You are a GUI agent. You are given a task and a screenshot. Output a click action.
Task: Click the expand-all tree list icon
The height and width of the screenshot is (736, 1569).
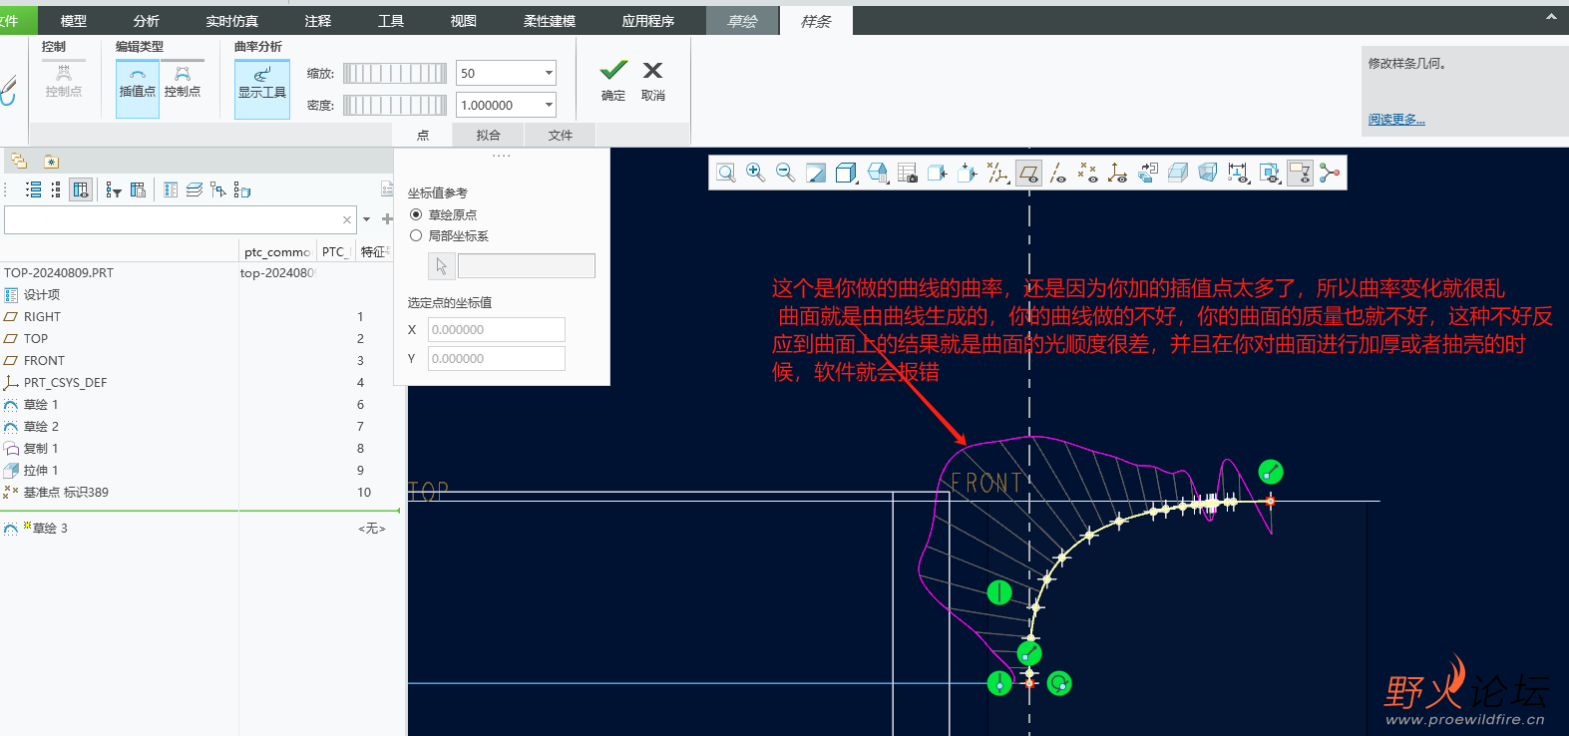(x=33, y=189)
